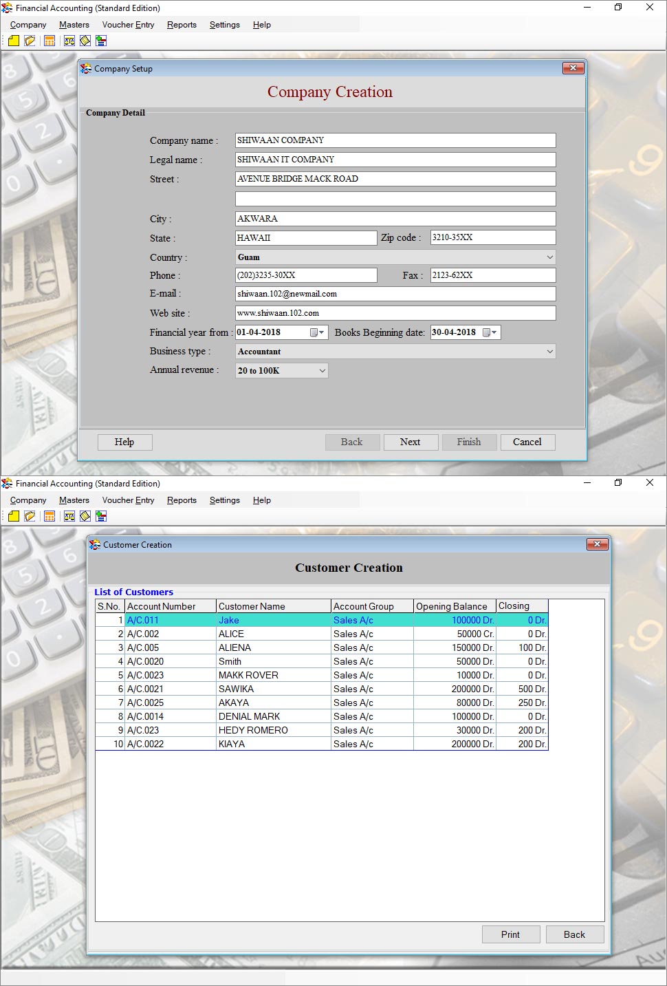This screenshot has width=667, height=986.
Task: Click the Next button in Company Setup
Action: coord(411,442)
